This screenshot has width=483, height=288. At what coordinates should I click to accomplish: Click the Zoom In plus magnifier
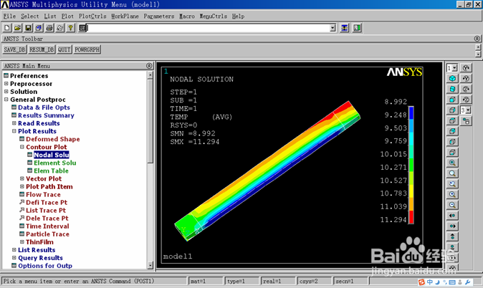point(452,194)
